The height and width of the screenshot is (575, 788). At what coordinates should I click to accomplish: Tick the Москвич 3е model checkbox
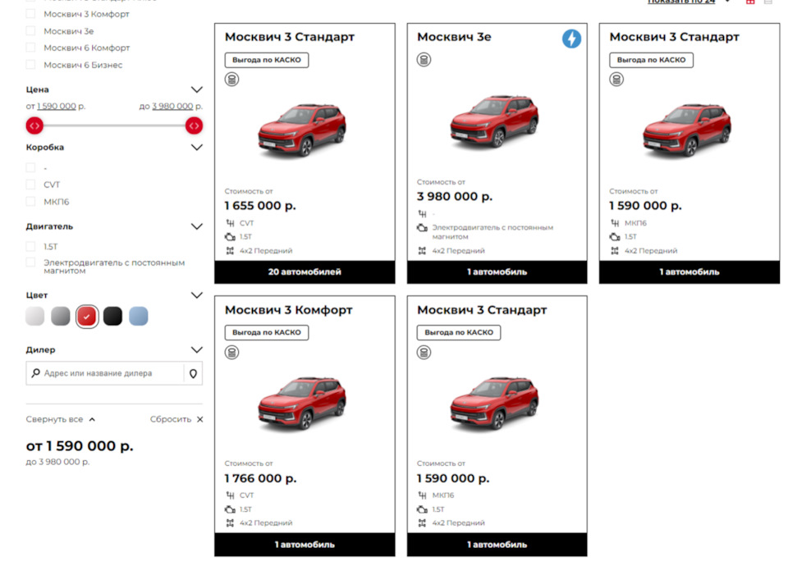[30, 31]
